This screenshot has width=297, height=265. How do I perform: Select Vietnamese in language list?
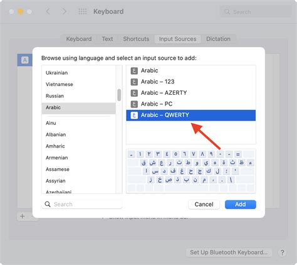tap(78, 84)
